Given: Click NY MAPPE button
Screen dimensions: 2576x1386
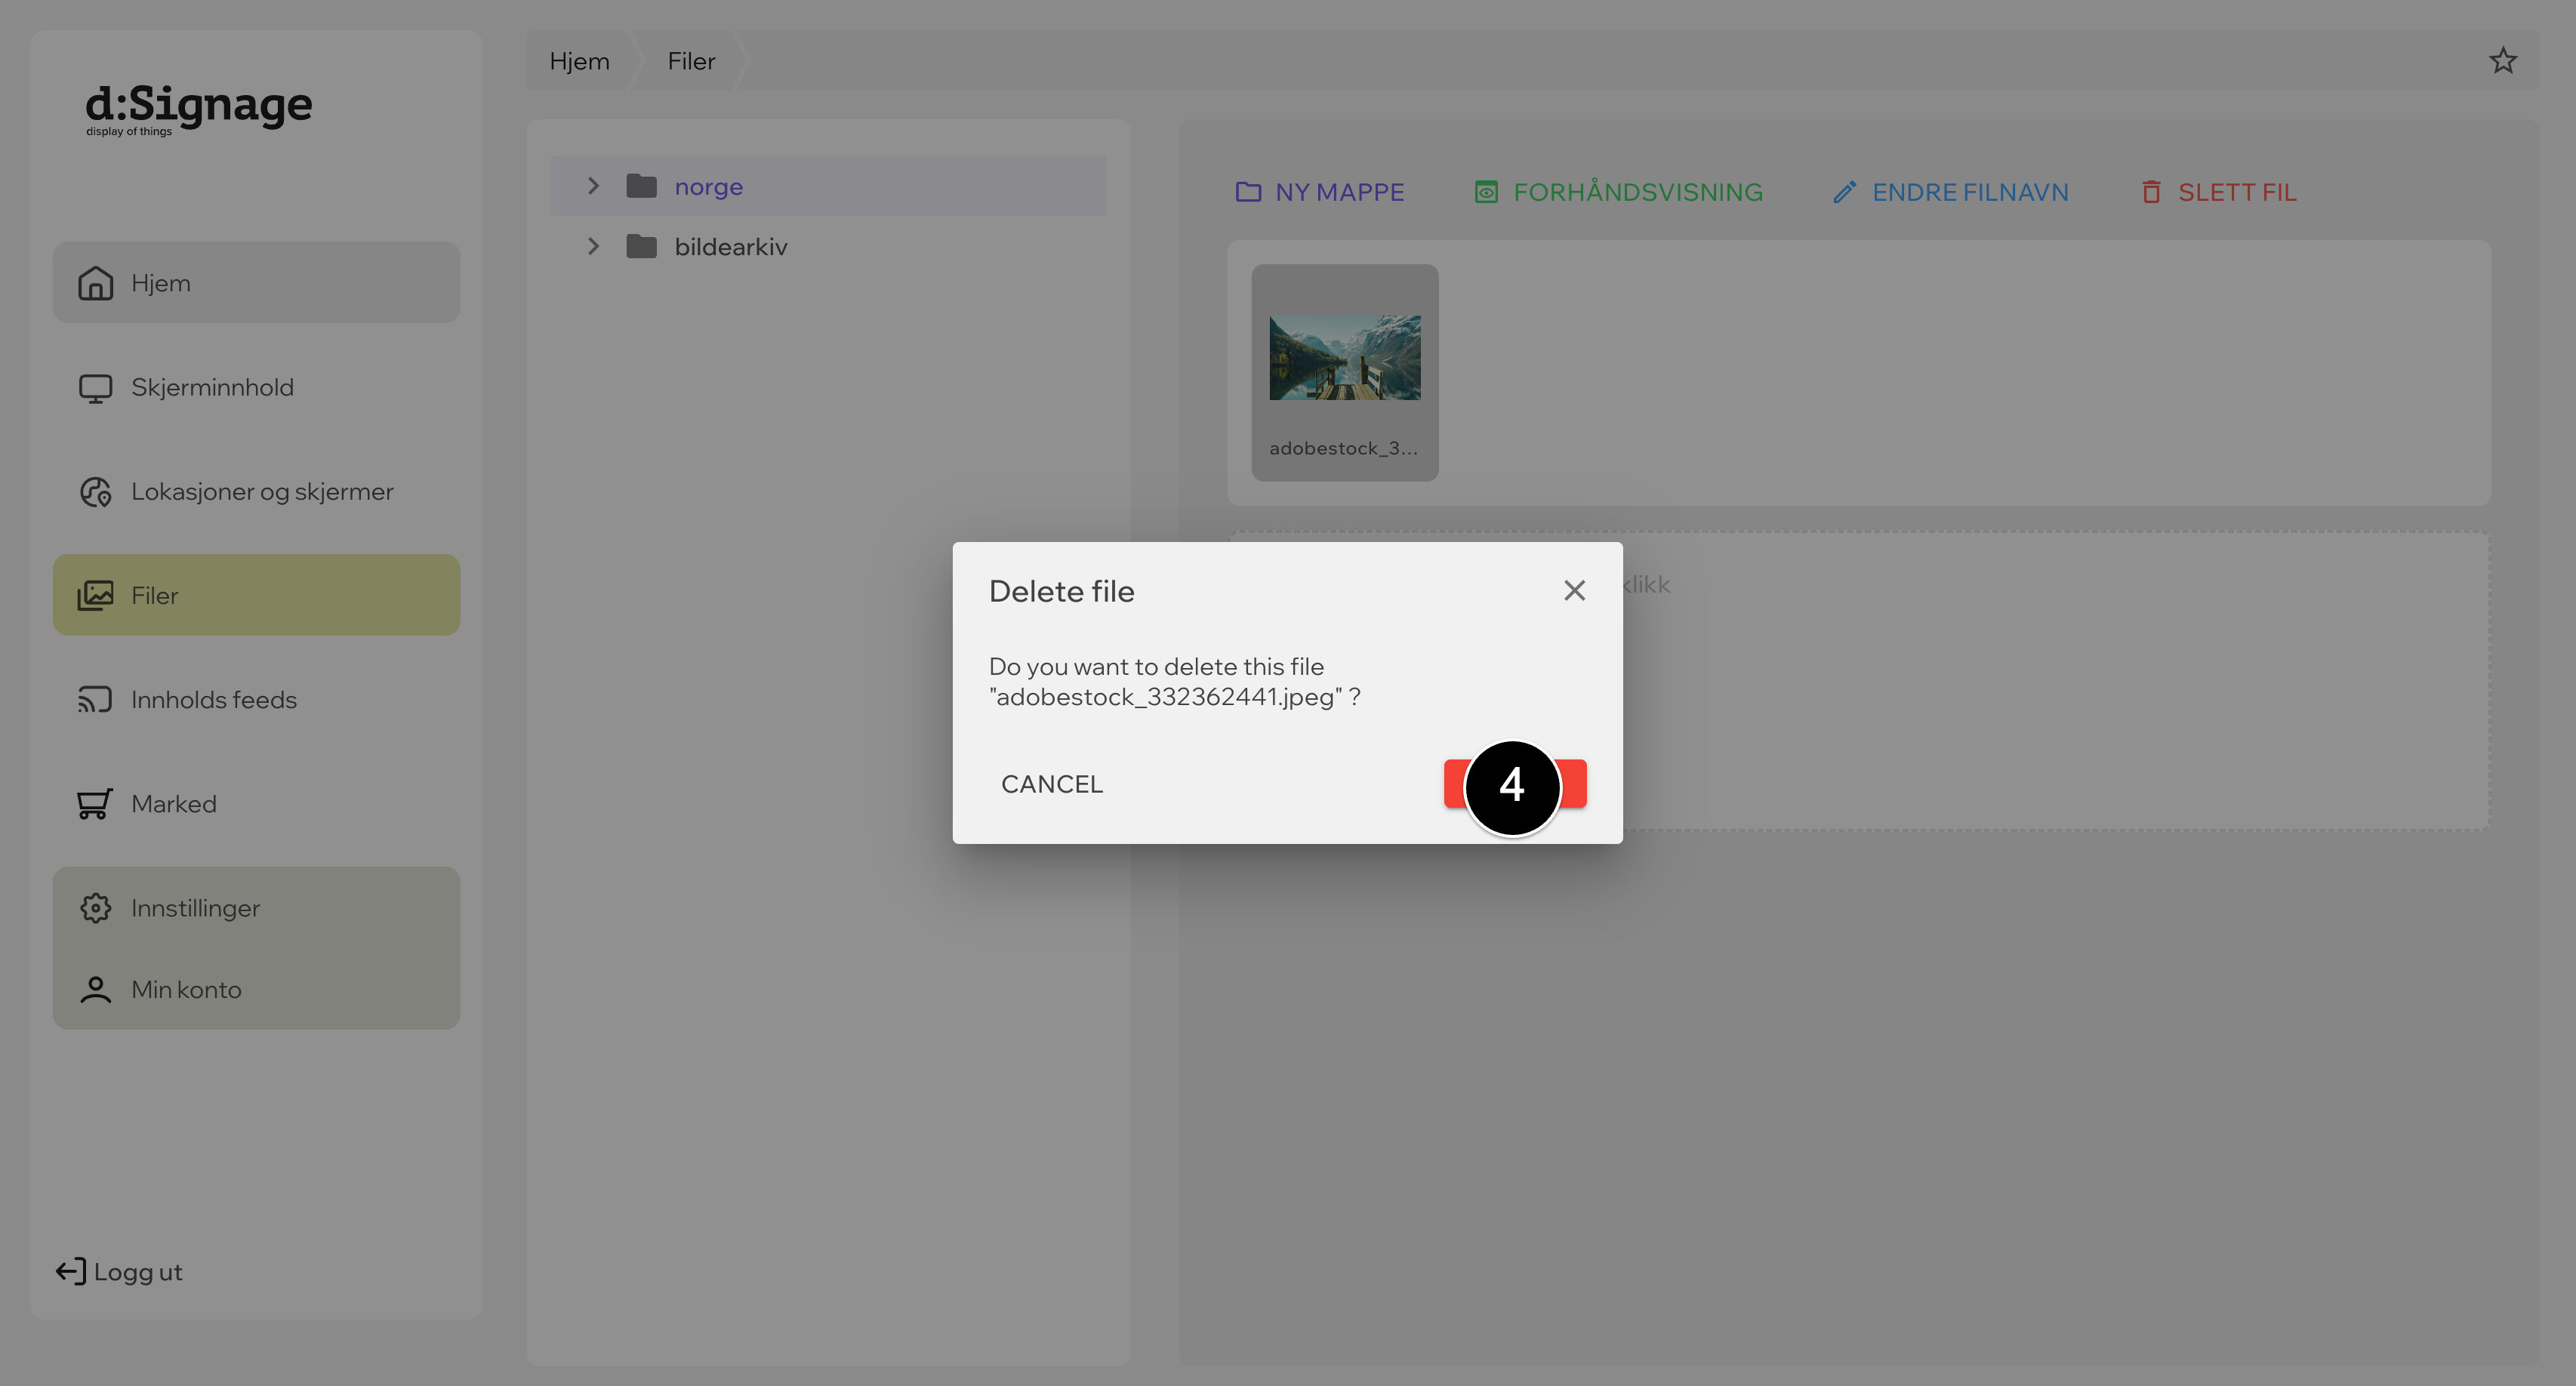Looking at the screenshot, I should [x=1320, y=192].
